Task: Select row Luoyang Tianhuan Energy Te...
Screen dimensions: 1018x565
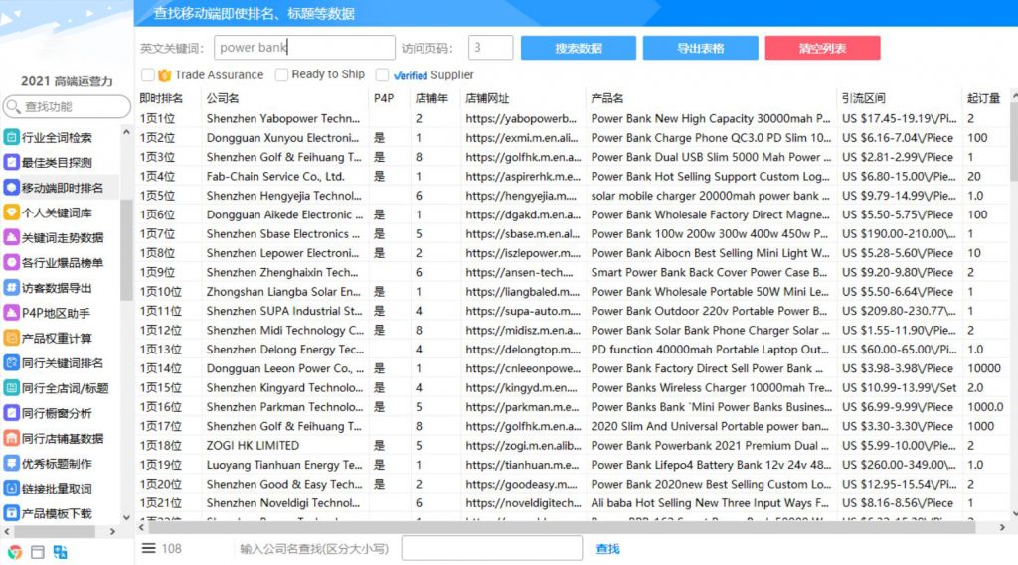Action: pos(573,465)
